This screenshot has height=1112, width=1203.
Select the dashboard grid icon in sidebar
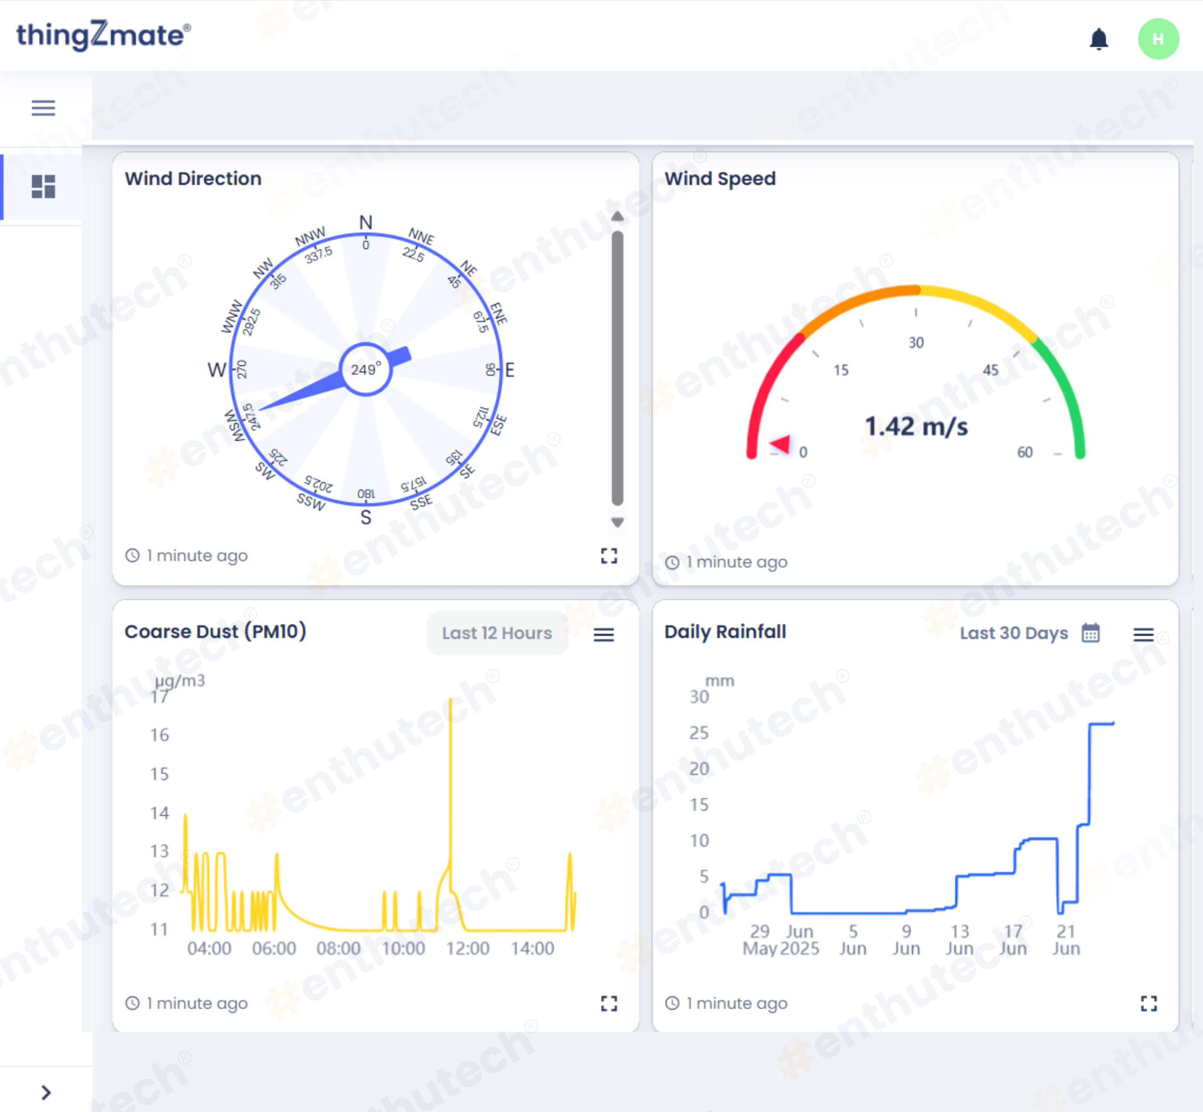[x=43, y=186]
